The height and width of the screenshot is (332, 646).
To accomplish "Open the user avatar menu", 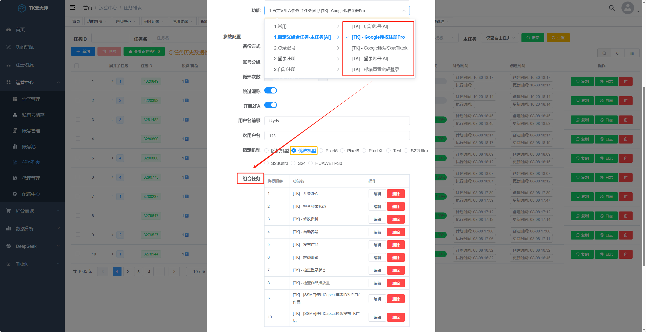I will coord(628,8).
